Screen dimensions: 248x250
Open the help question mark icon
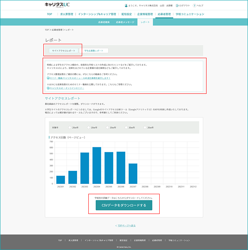pyautogui.click(x=194, y=5)
